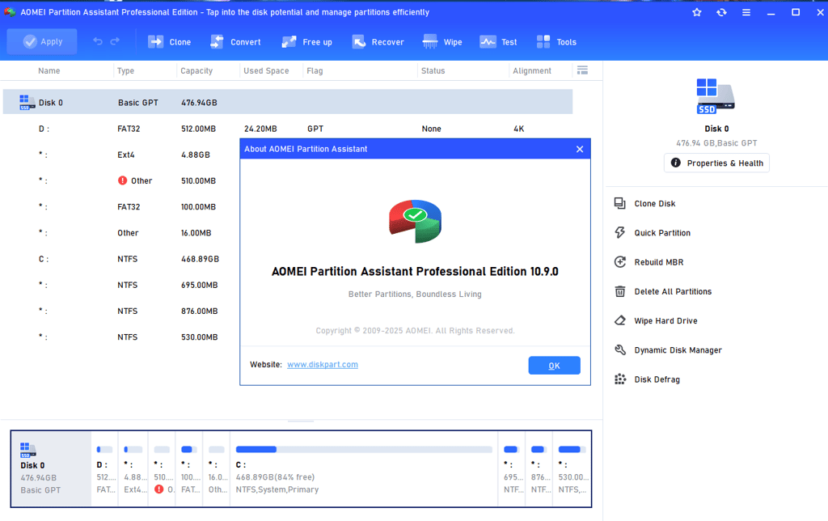
Task: Select the 695MB NTFS block in disk map
Action: coord(512,468)
